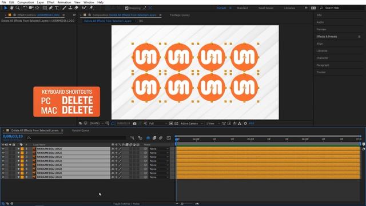
Task: Select the Brush tool
Action: (x=64, y=7)
